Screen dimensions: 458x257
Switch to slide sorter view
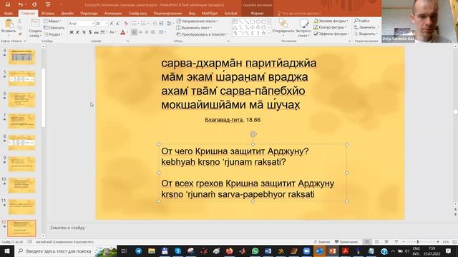click(x=377, y=242)
